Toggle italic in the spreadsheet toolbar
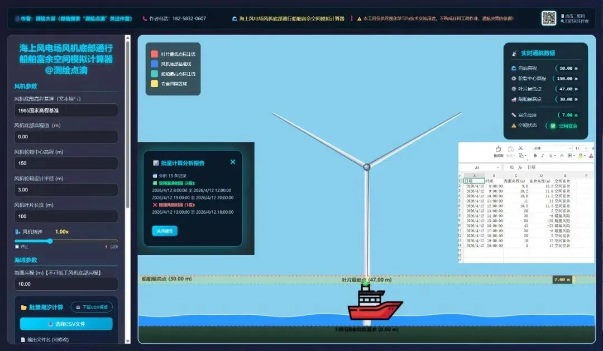Screen dimensions: 603x351 point(543,156)
